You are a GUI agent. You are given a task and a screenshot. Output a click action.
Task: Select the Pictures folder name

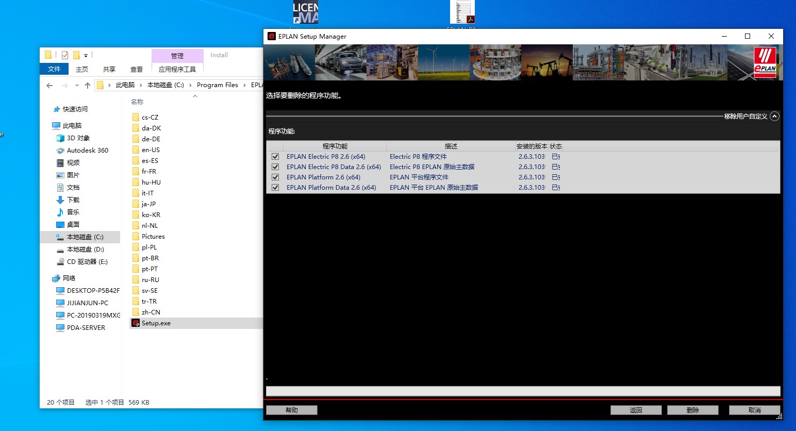point(153,237)
